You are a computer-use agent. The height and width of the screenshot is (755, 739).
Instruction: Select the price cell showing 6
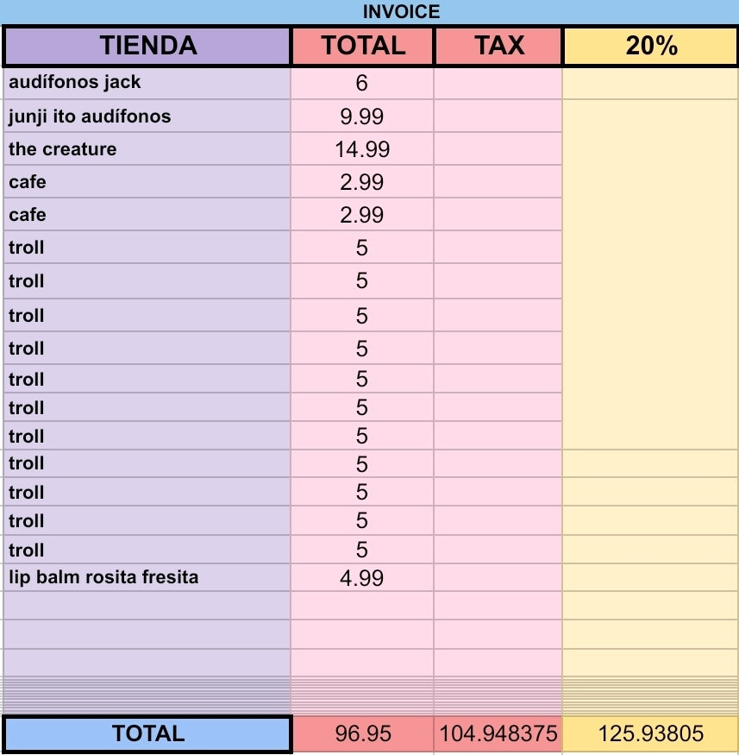pyautogui.click(x=362, y=84)
